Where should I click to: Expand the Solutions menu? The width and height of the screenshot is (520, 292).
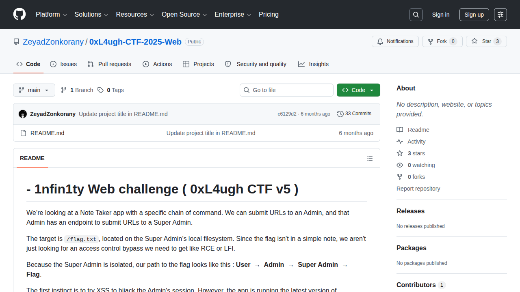click(91, 15)
